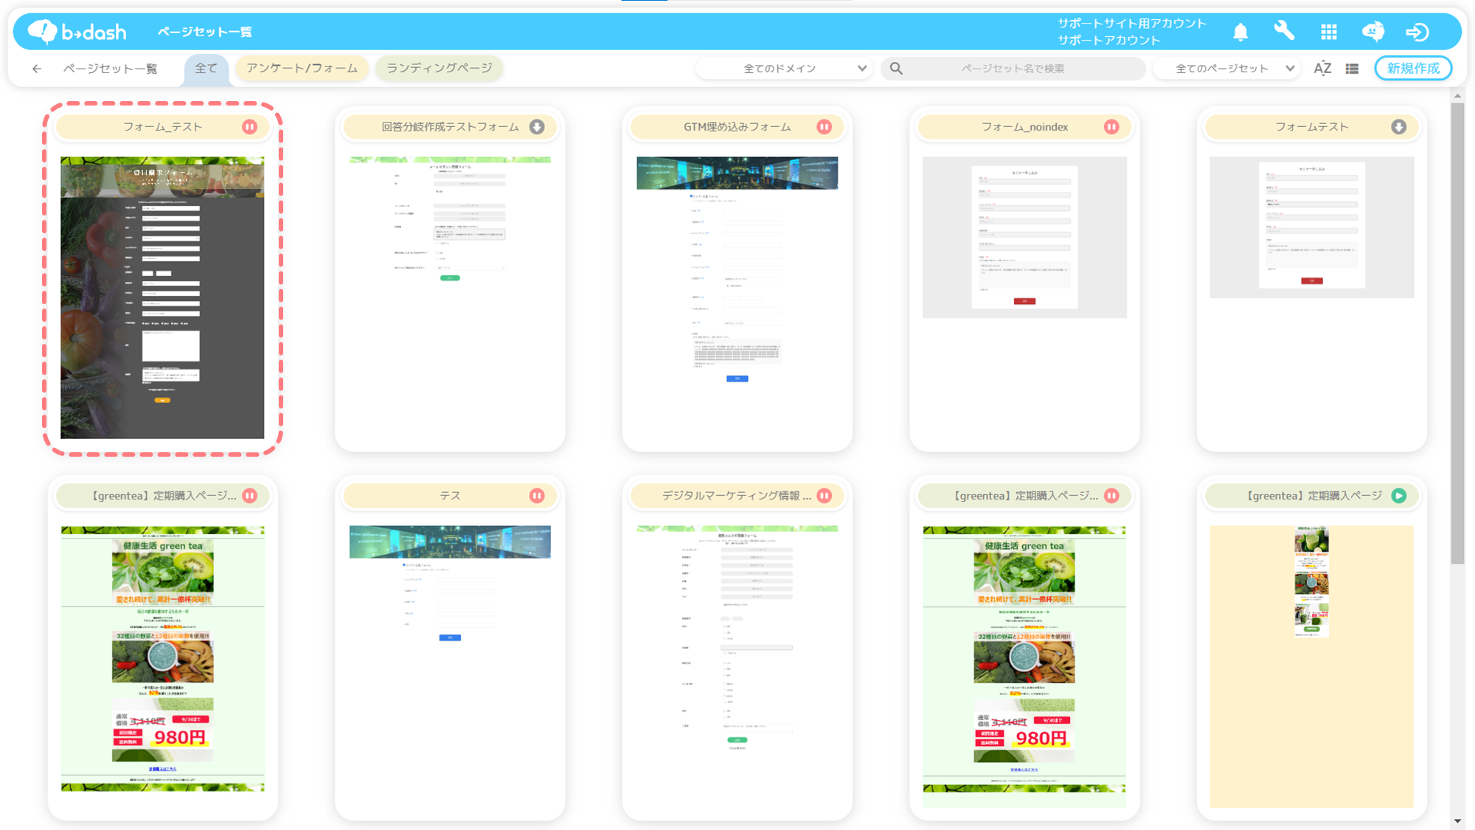Click the AZ sort icon

click(x=1322, y=69)
